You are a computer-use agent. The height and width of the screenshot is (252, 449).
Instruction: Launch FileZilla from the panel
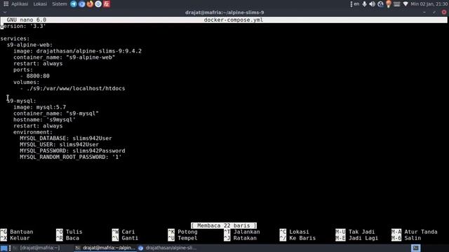pyautogui.click(x=107, y=4)
